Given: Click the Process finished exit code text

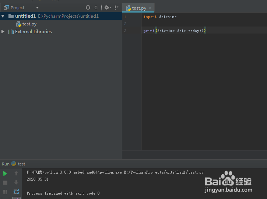Looking at the screenshot, I should (63, 193).
